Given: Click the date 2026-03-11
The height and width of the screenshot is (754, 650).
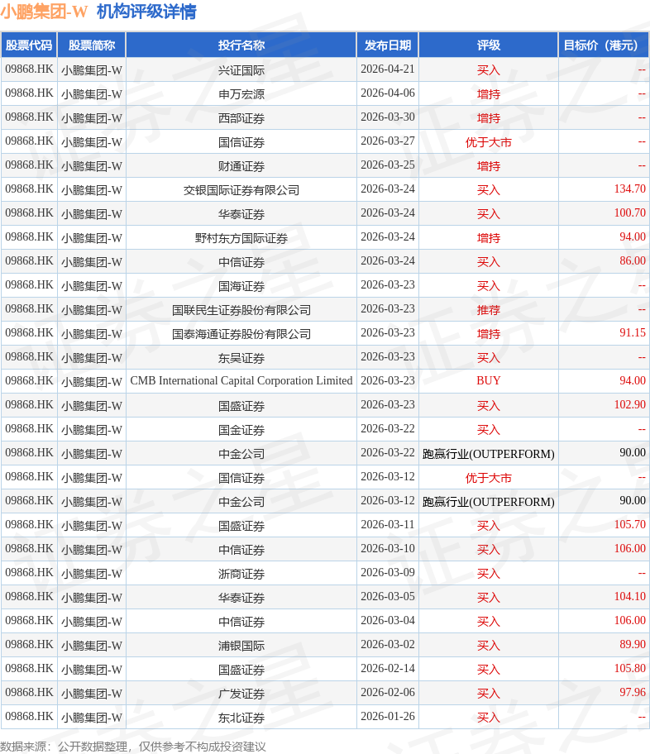Looking at the screenshot, I should coord(387,525).
